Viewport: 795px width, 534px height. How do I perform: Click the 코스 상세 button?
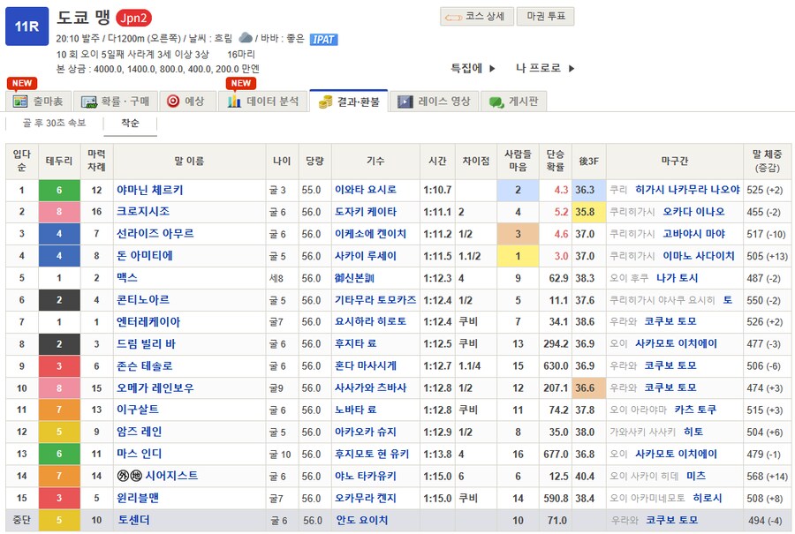tap(477, 17)
